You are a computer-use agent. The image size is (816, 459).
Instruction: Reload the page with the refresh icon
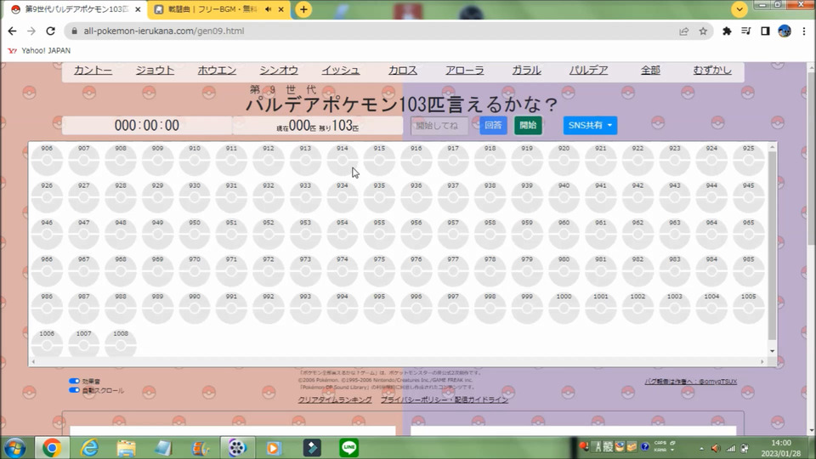coord(50,31)
